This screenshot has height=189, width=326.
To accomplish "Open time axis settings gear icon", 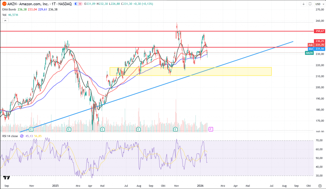I will tap(319, 185).
